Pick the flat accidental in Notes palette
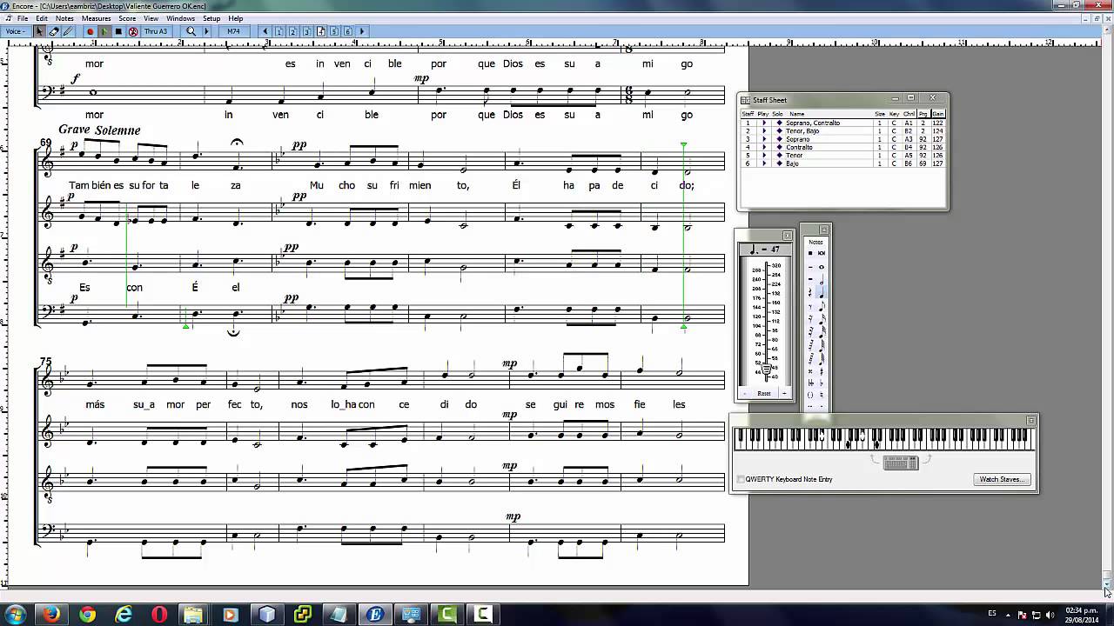Screen dimensions: 1114x626 coord(822,383)
